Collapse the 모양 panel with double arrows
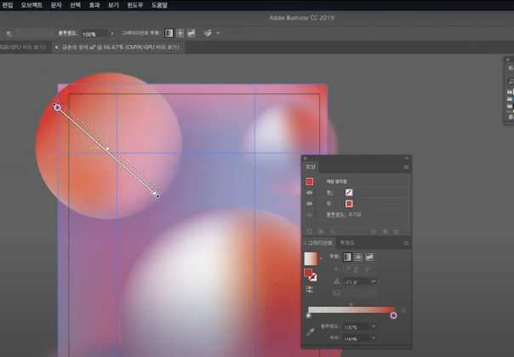Viewport: 514px width, 357px height. tap(407, 158)
